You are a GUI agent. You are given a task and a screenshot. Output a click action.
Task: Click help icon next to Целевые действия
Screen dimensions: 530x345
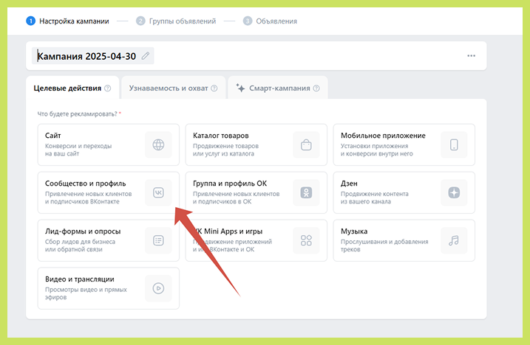point(107,88)
